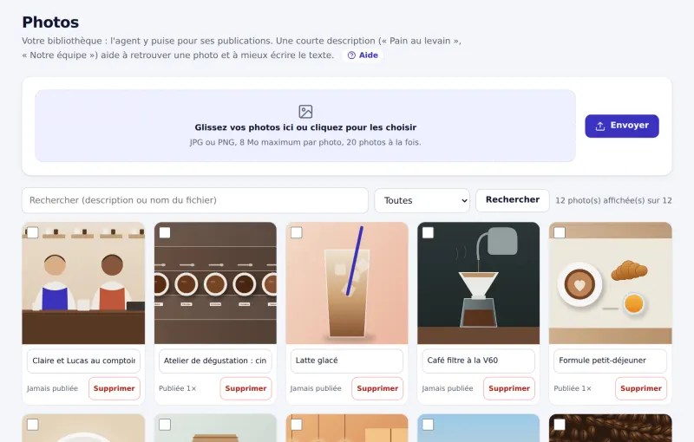Open the coffee tasting cups thumbnail
This screenshot has width=694, height=442.
pos(215,283)
